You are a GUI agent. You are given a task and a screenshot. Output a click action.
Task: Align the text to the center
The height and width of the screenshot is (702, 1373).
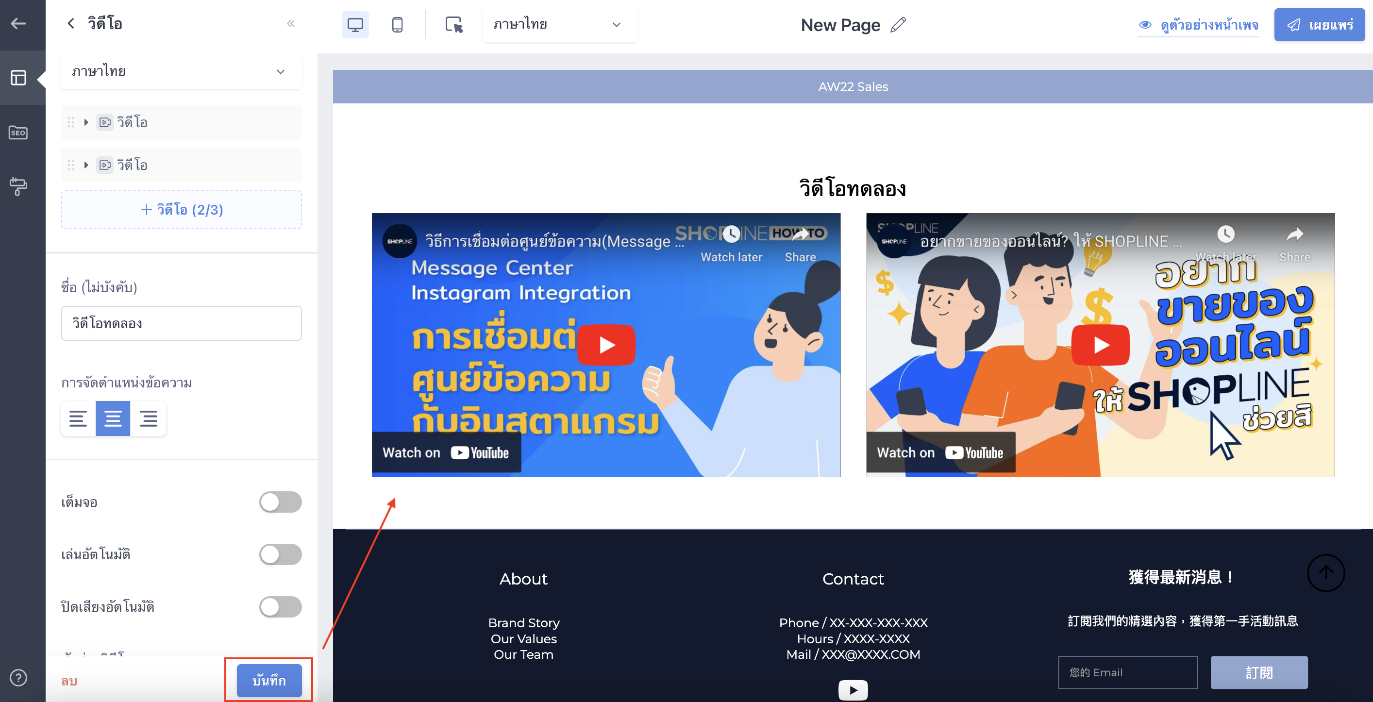coord(113,418)
